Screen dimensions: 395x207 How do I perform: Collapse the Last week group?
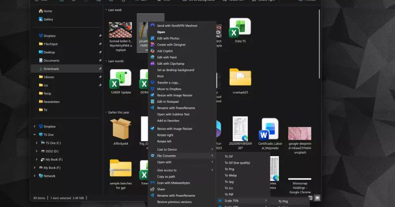pos(106,10)
